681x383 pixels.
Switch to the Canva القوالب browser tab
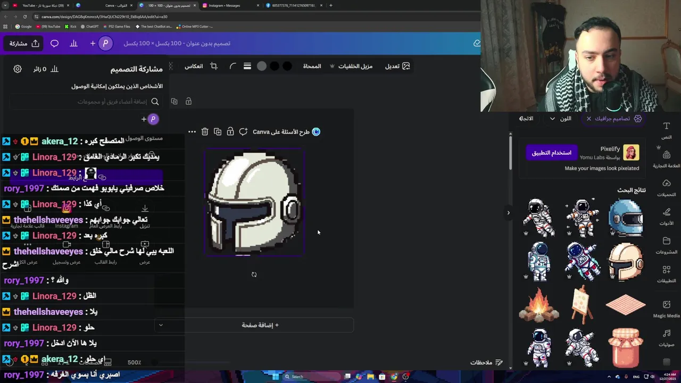(x=104, y=5)
